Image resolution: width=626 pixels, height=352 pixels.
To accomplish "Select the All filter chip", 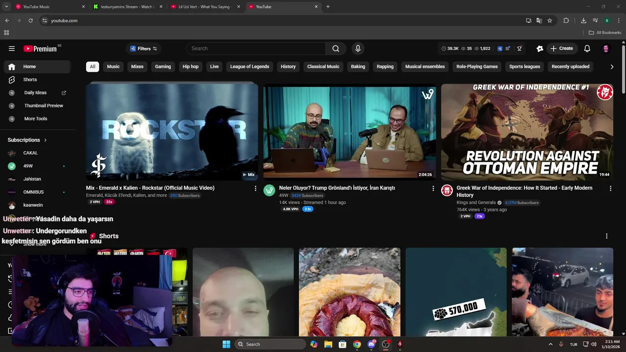I will pyautogui.click(x=92, y=66).
